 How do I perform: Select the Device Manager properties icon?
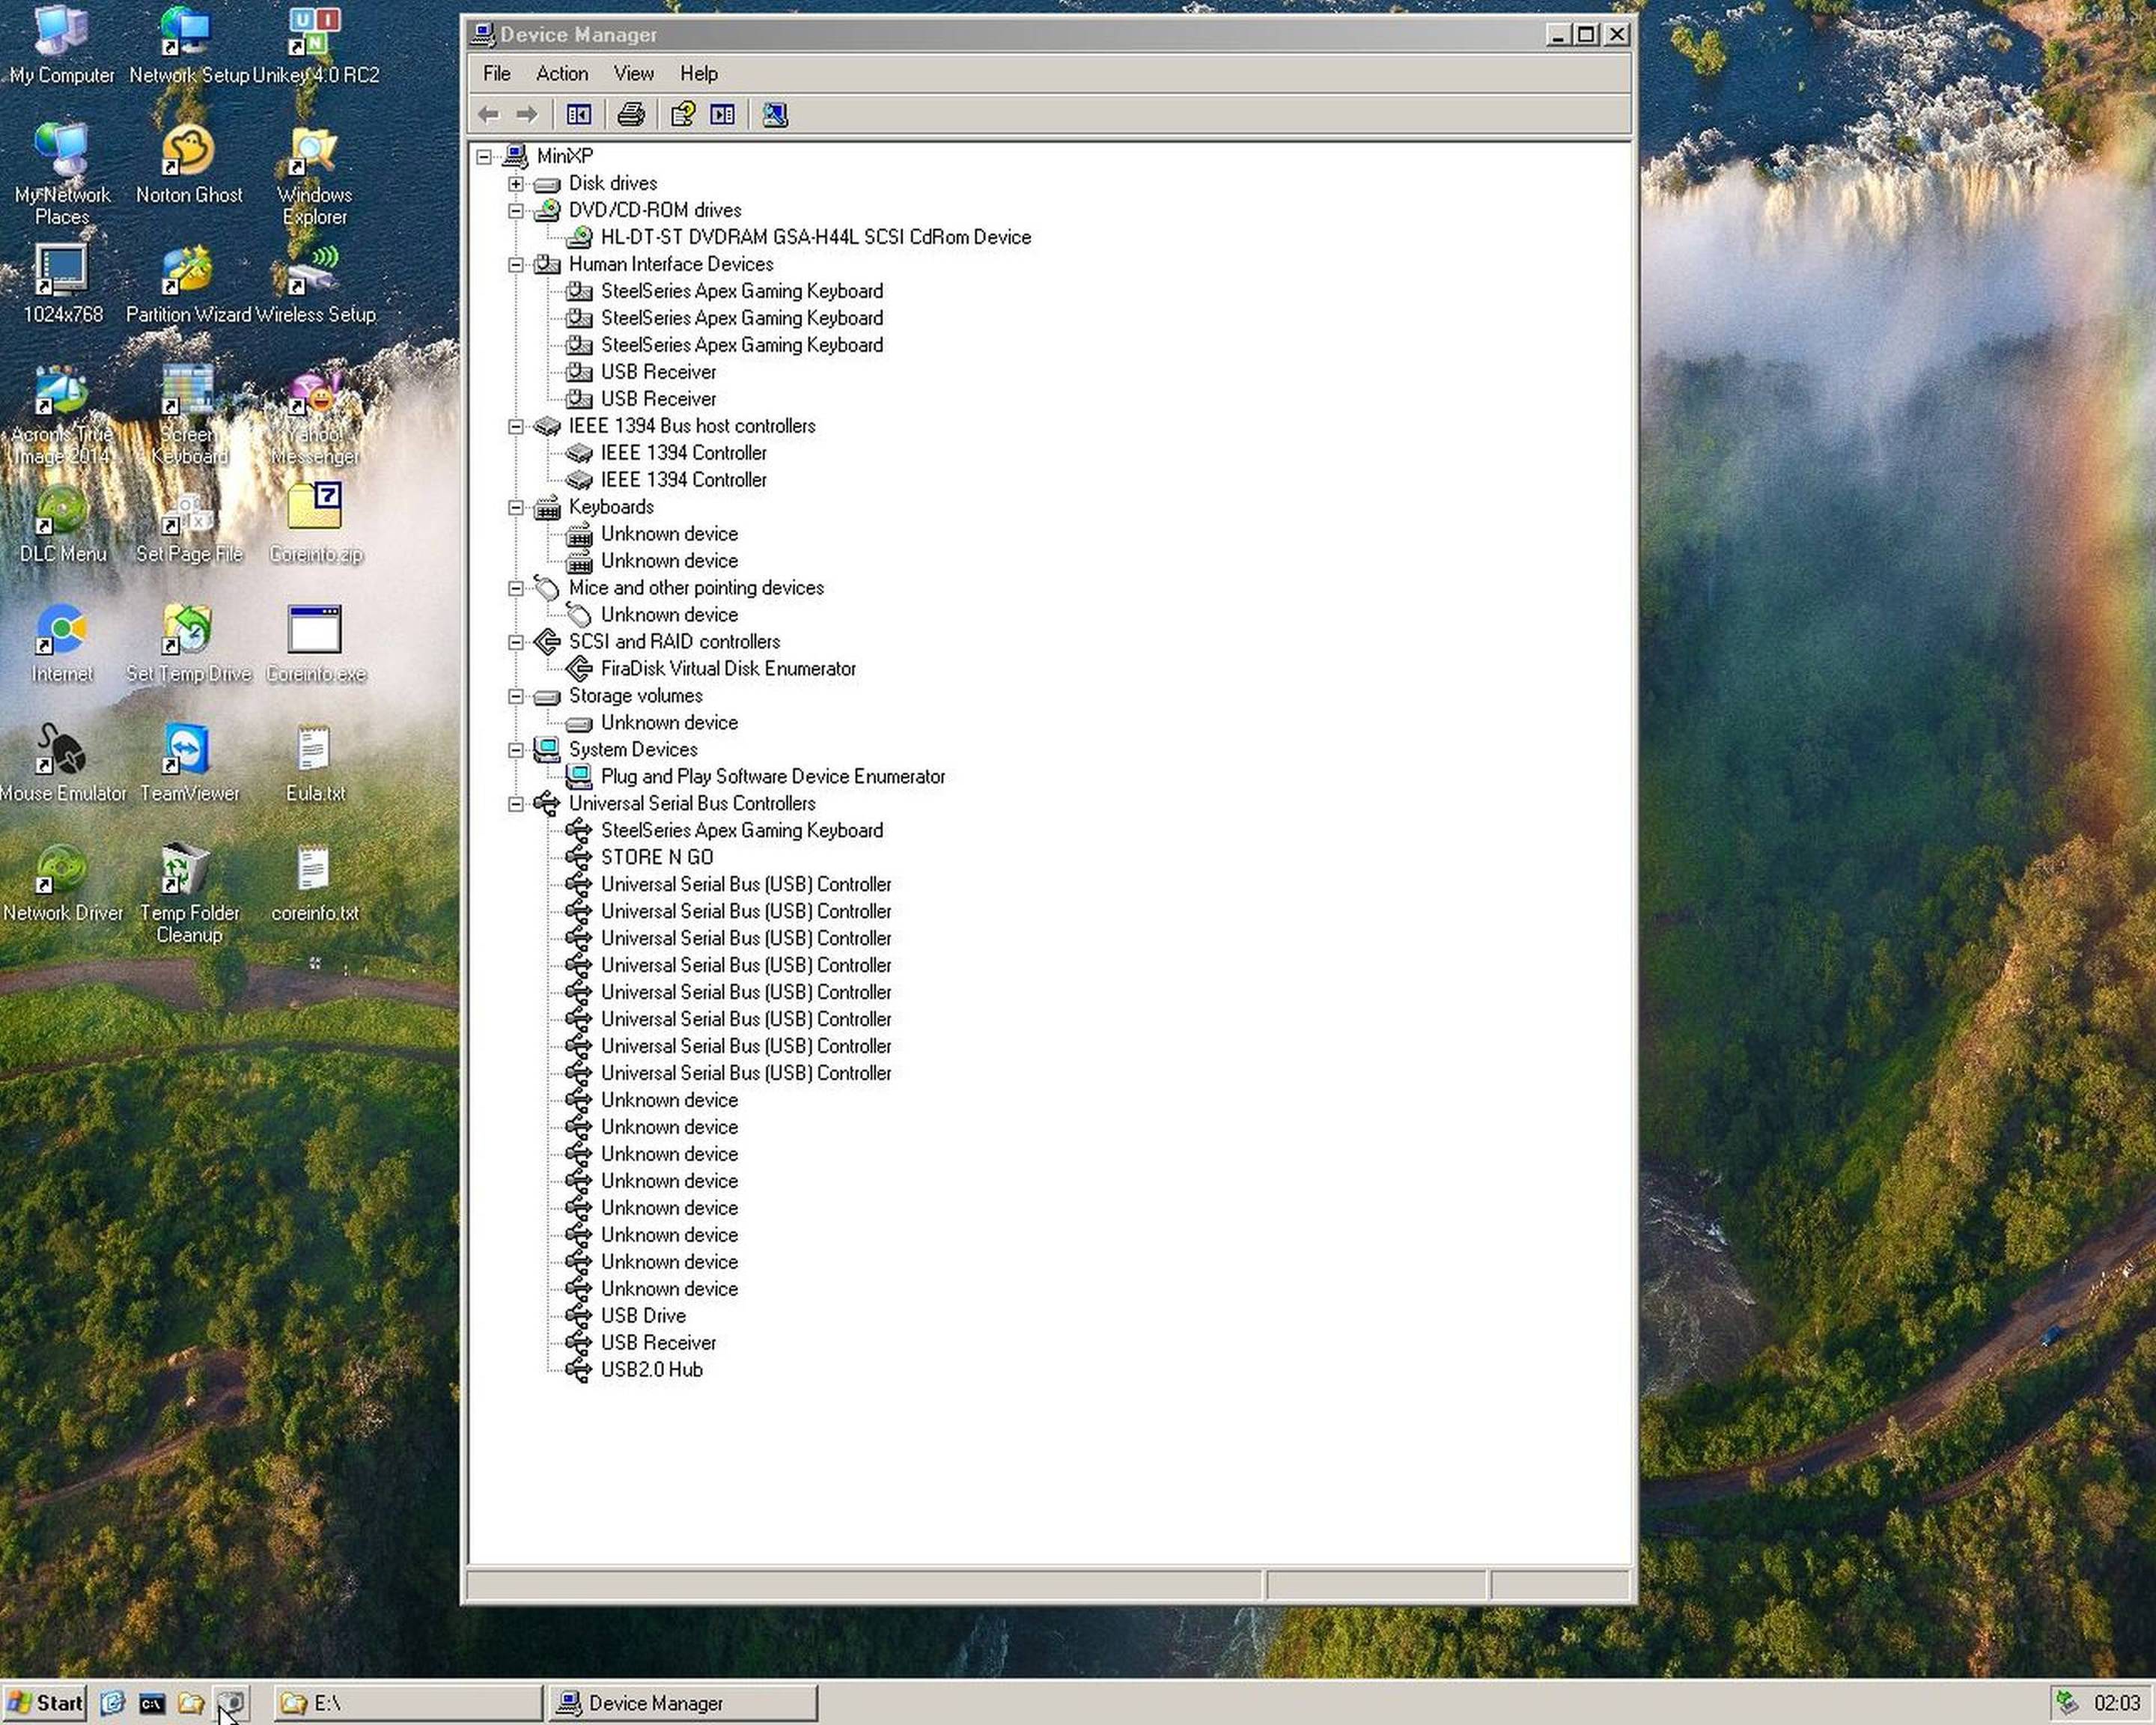coord(683,115)
